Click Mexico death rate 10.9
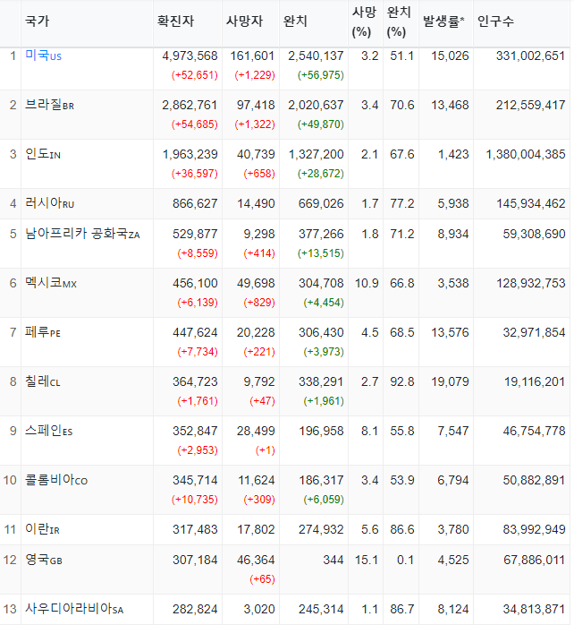The width and height of the screenshot is (574, 625). coord(367,284)
